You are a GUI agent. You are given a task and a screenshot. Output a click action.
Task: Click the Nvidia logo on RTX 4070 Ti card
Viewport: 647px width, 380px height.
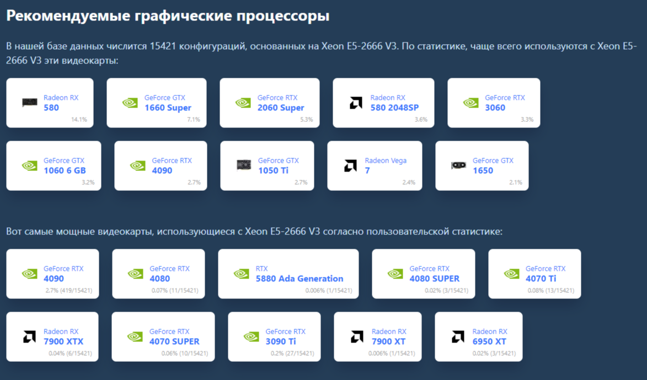511,274
